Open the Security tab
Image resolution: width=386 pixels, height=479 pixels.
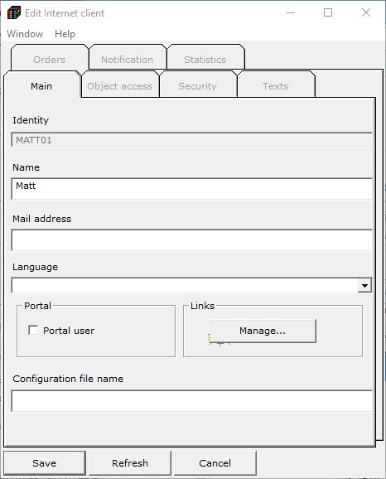pos(198,86)
